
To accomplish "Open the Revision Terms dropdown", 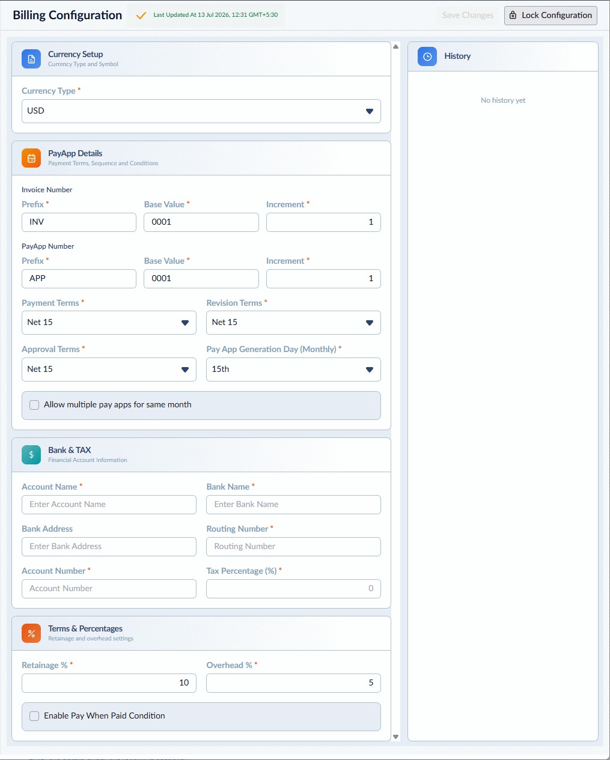I will tap(293, 323).
